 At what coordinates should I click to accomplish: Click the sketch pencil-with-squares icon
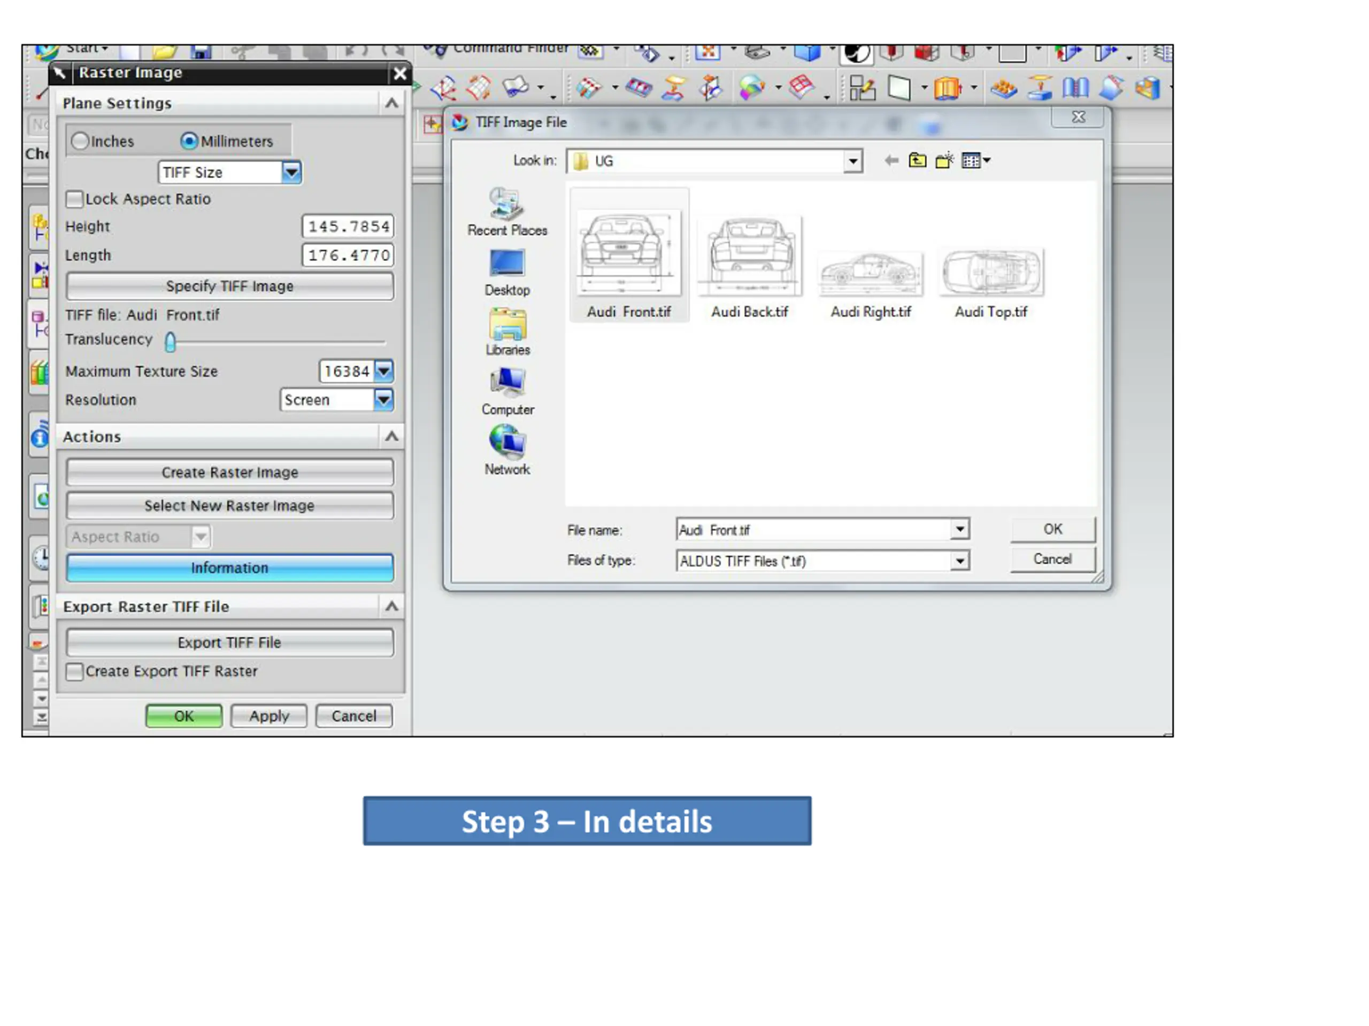point(863,88)
